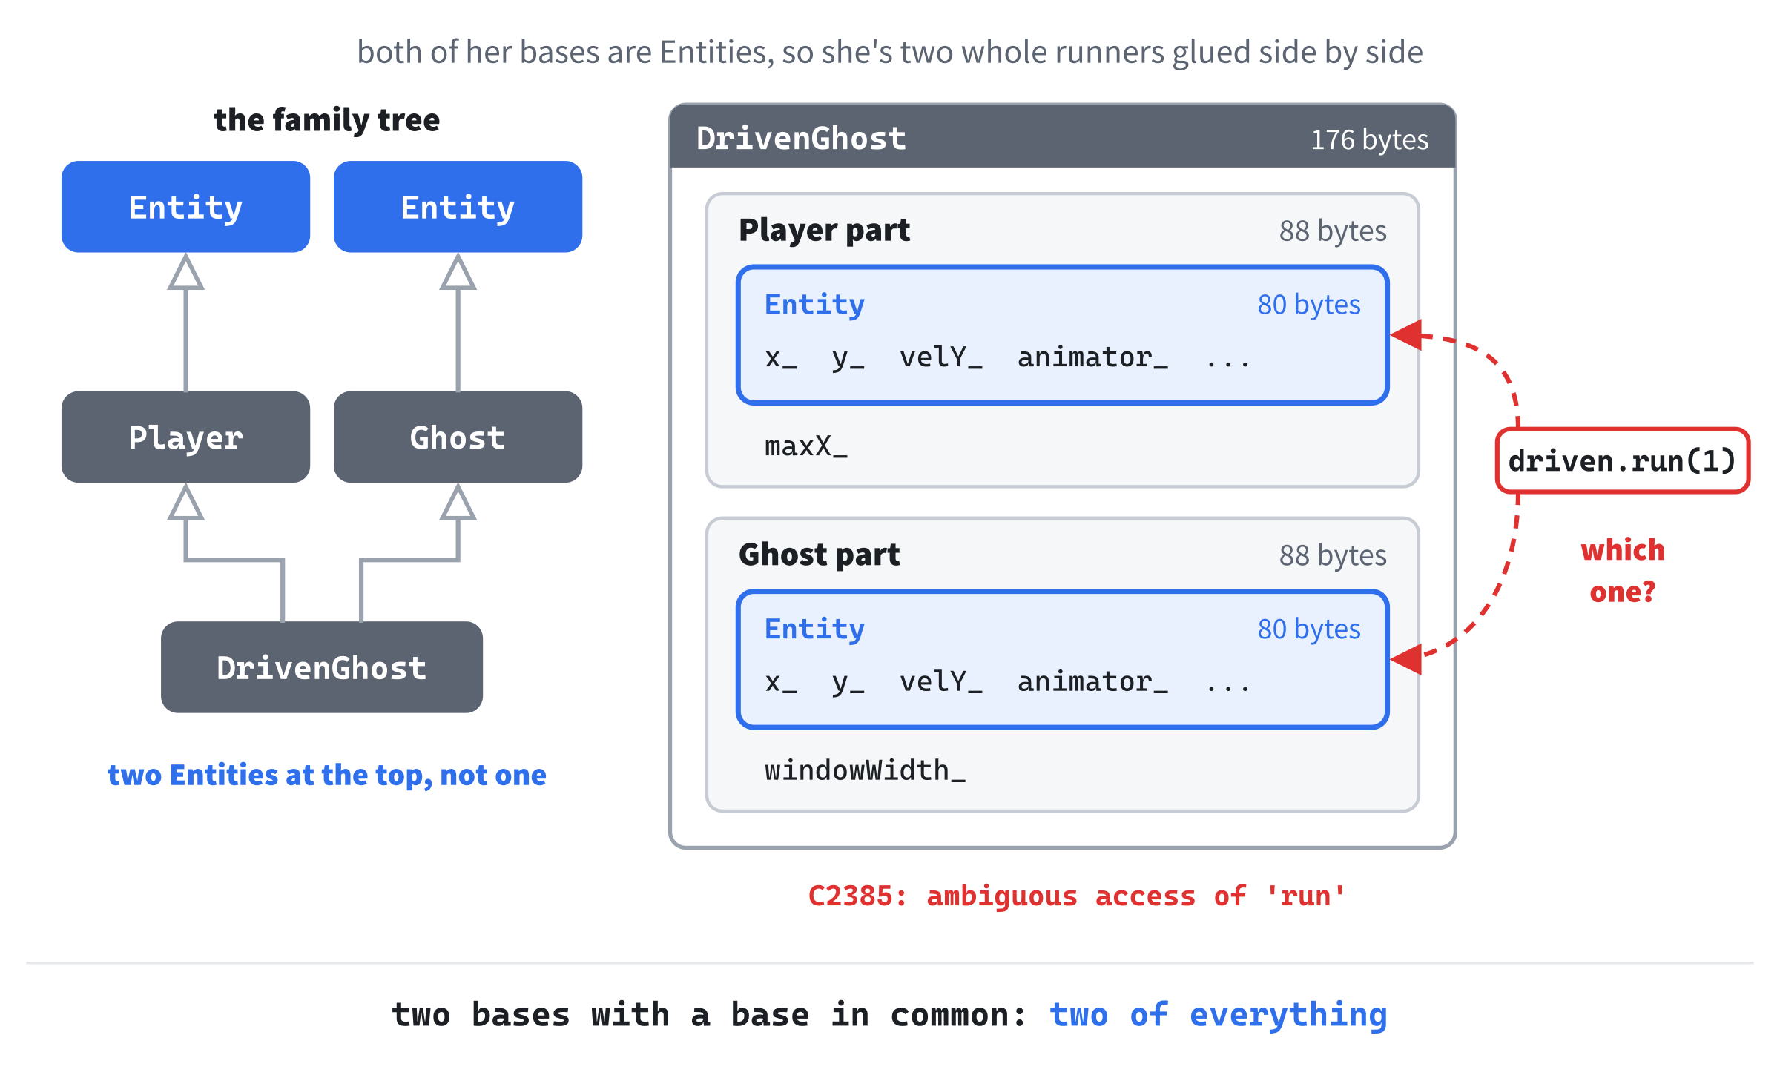Screen dimensions: 1780x1078
Task: Click the 'Player part' label
Action: pyautogui.click(x=824, y=230)
